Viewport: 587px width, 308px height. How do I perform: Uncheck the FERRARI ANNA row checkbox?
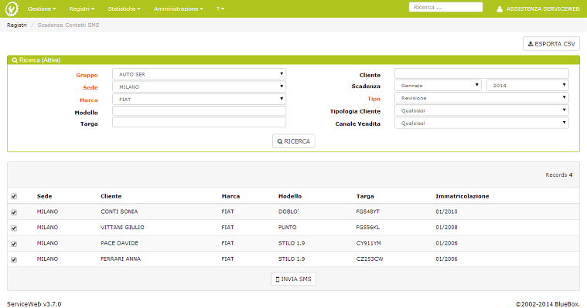pyautogui.click(x=14, y=259)
